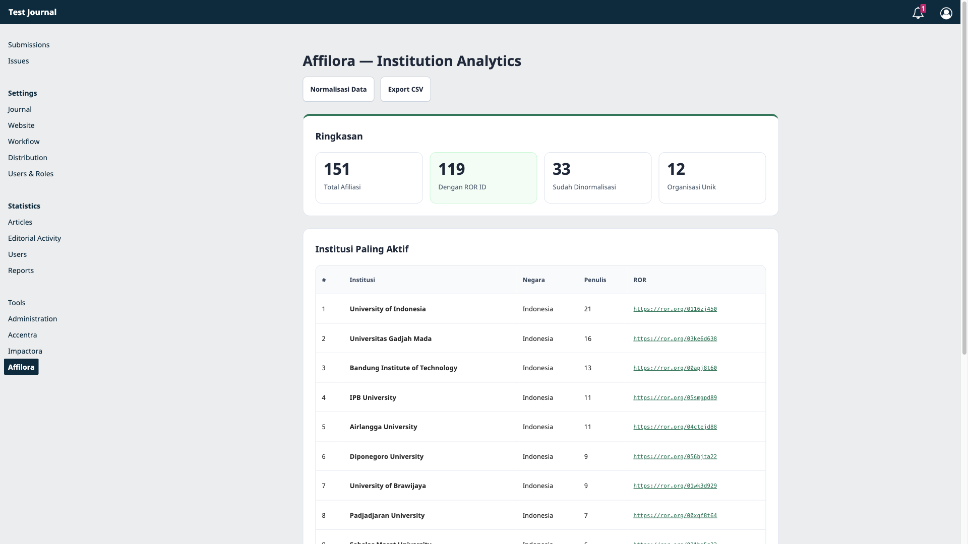Select Bandung Institute of Technology name

pos(403,368)
